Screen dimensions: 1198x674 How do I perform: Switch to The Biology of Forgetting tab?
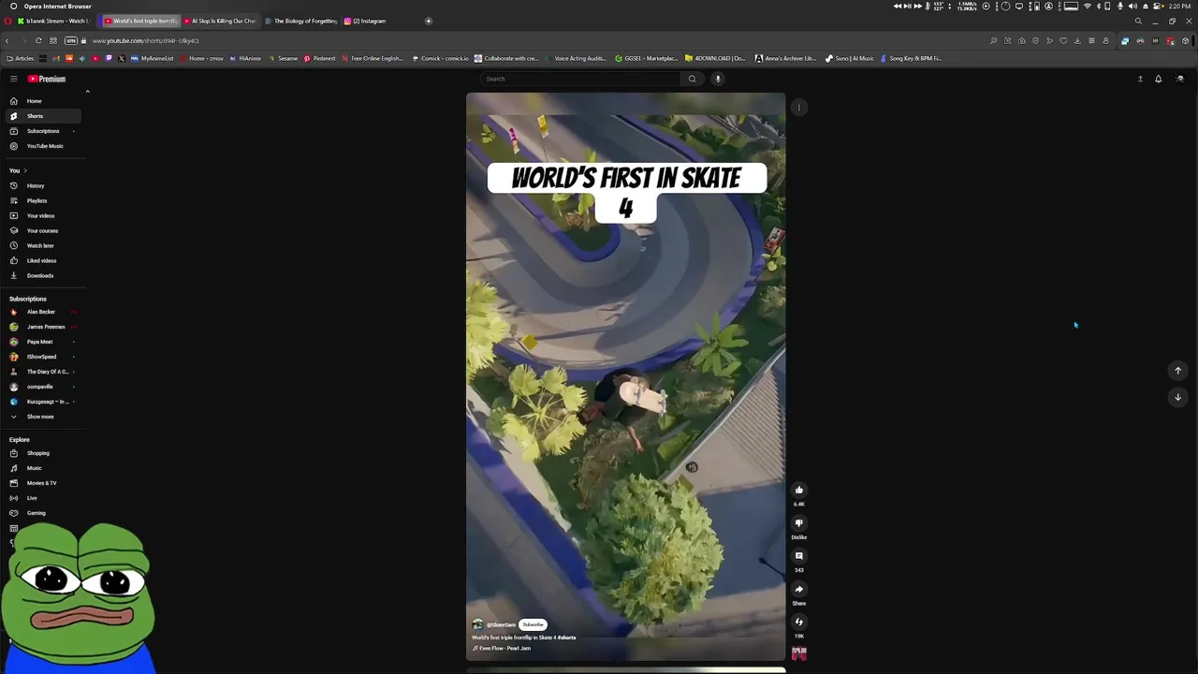(301, 21)
